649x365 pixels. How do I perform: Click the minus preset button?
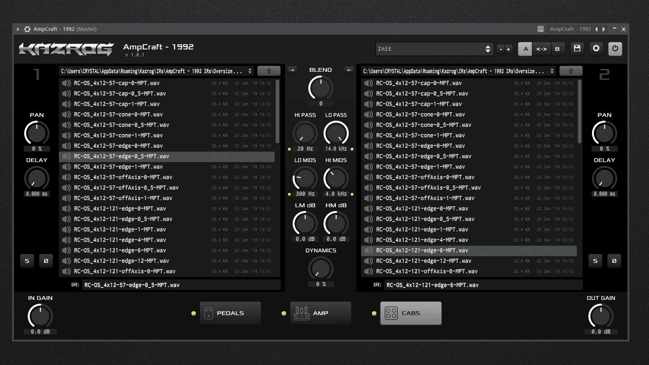tap(500, 49)
